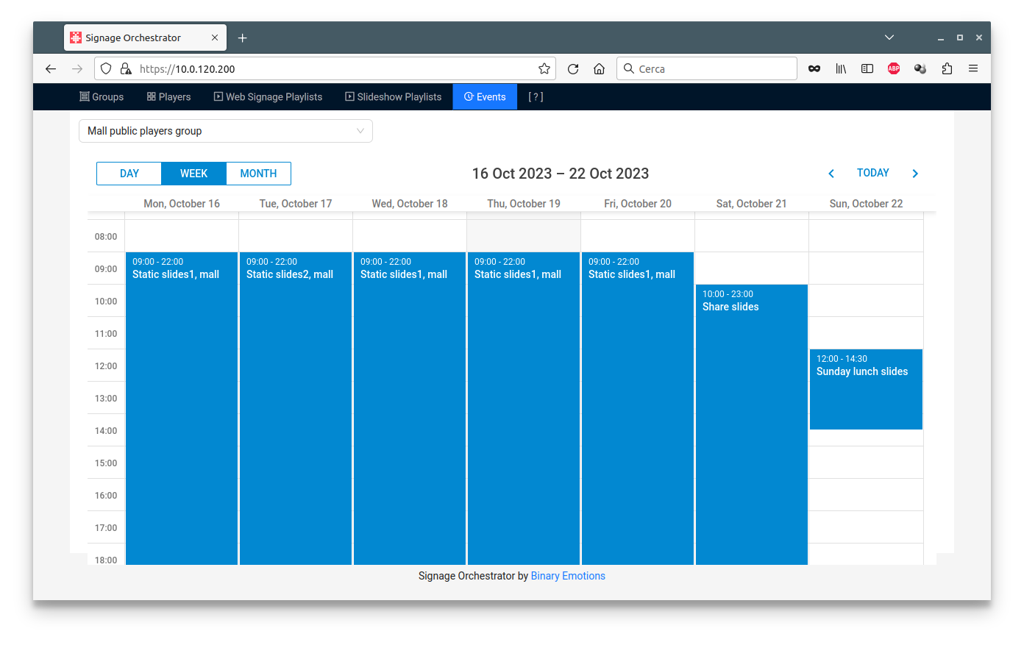Click the browser forward arrow
The height and width of the screenshot is (645, 1024).
[x=77, y=68]
